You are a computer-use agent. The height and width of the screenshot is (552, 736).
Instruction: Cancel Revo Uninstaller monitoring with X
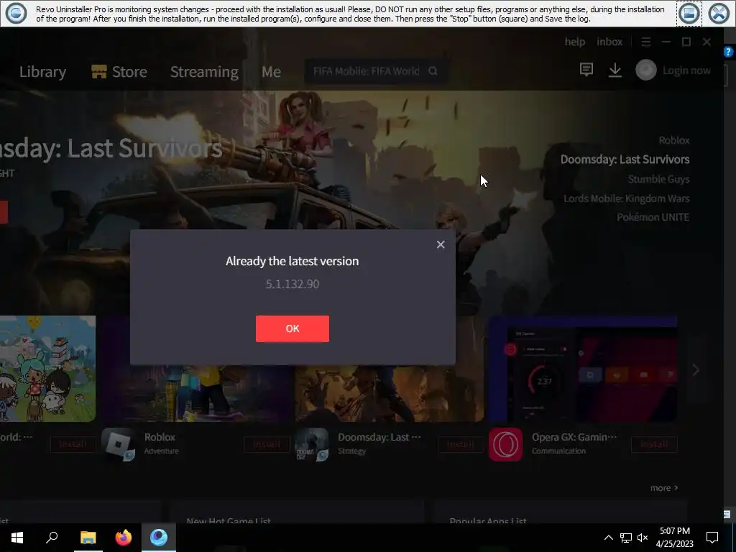click(719, 13)
